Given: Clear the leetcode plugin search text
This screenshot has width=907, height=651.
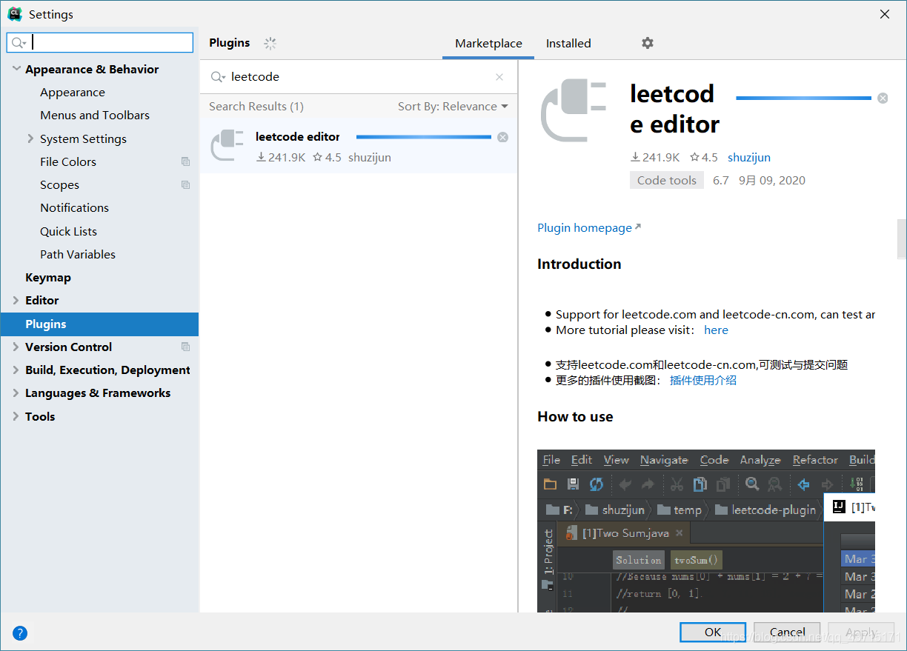Looking at the screenshot, I should point(499,77).
